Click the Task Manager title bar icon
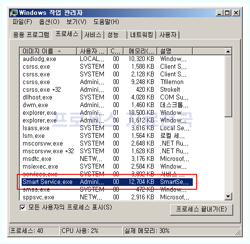250x244 pixels. pyautogui.click(x=14, y=13)
